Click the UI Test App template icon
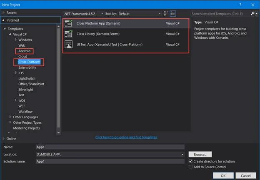 coord(68,45)
